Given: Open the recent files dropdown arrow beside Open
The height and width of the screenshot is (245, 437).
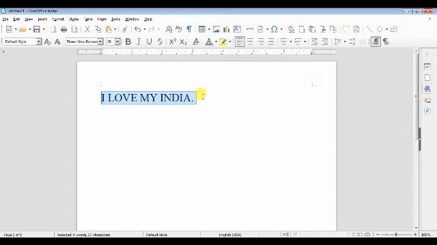Looking at the screenshot, I should tap(29, 29).
